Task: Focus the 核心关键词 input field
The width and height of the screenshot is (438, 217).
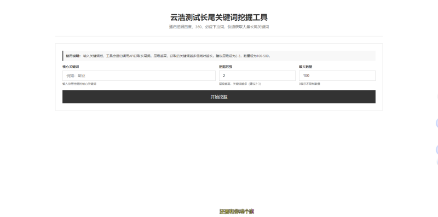Action: [x=139, y=75]
